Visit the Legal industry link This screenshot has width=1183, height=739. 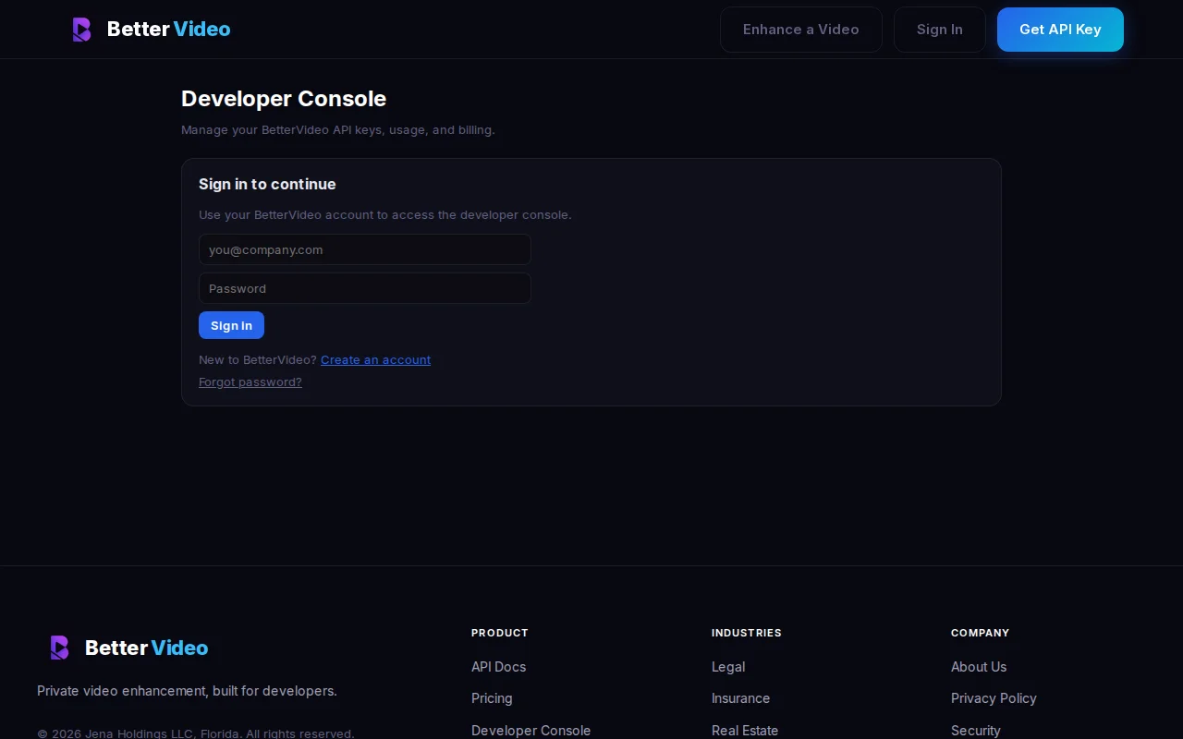tap(728, 667)
